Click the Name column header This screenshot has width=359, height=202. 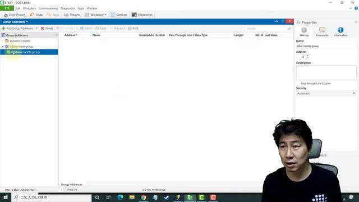click(x=96, y=35)
